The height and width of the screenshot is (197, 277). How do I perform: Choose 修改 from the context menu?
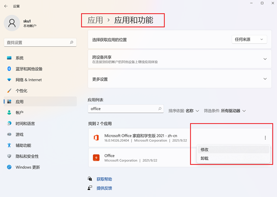205,149
